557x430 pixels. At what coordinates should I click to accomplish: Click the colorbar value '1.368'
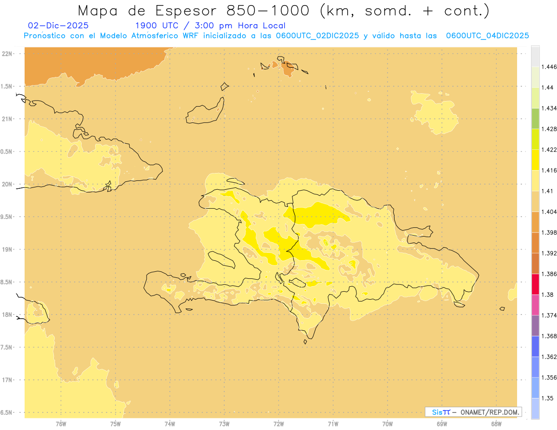point(549,336)
